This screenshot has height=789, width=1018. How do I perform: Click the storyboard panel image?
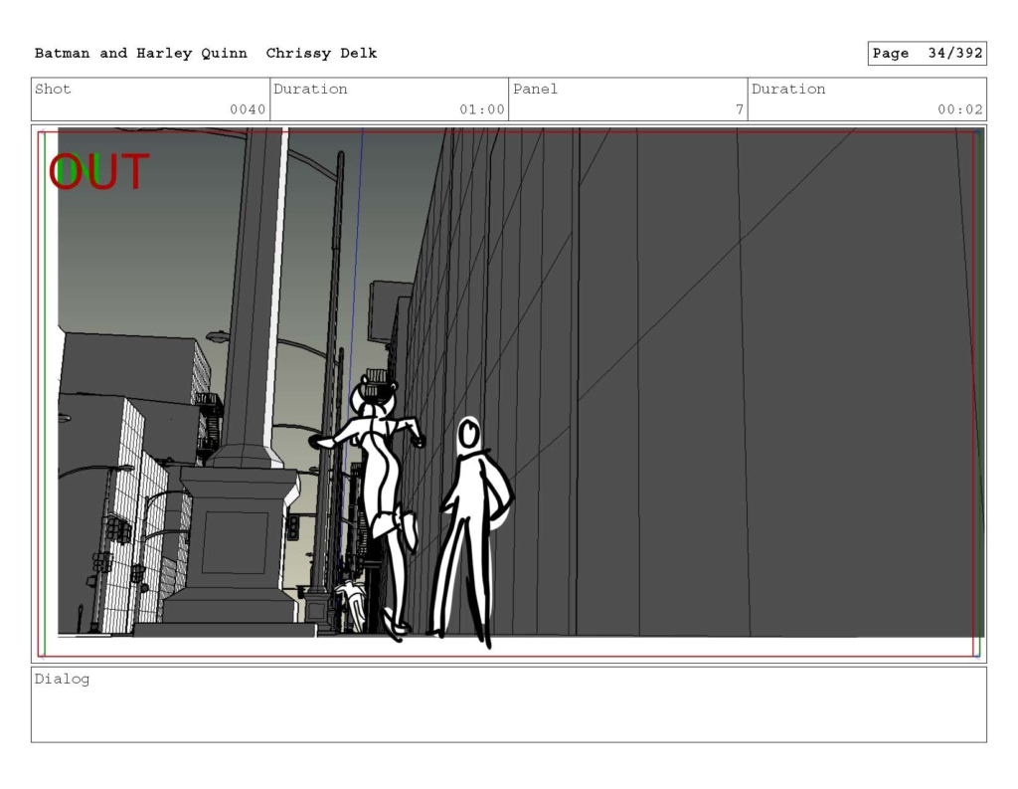point(509,394)
